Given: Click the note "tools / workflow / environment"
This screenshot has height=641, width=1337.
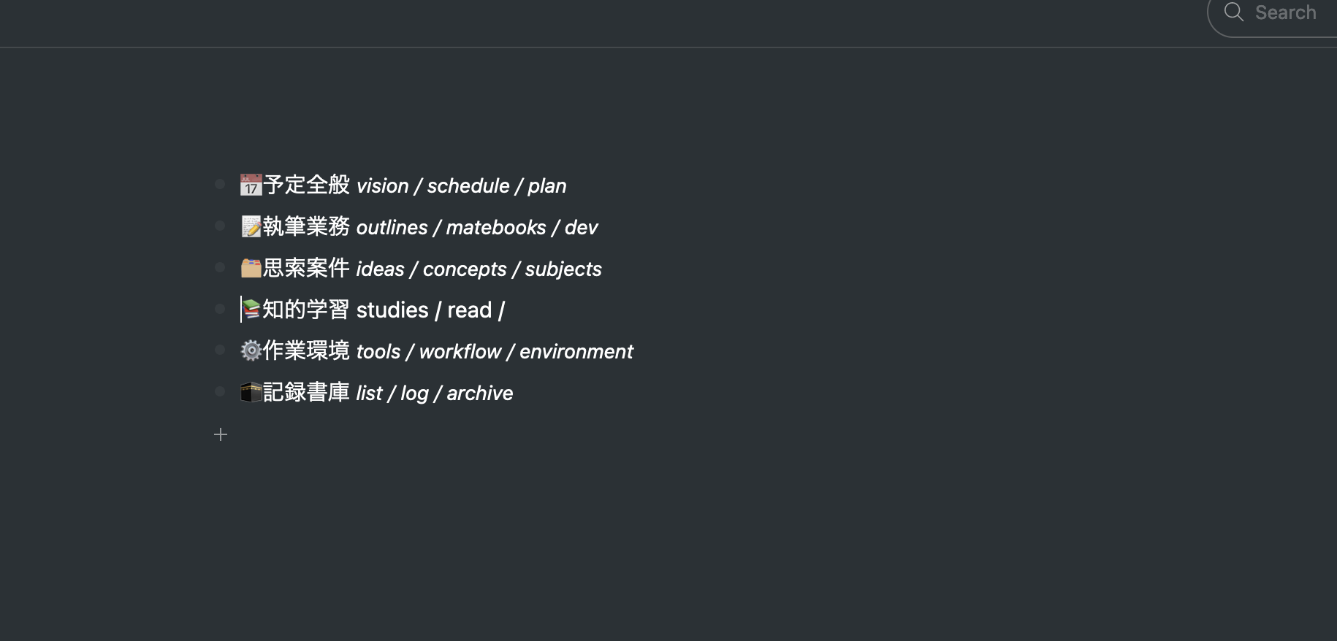Looking at the screenshot, I should point(495,351).
